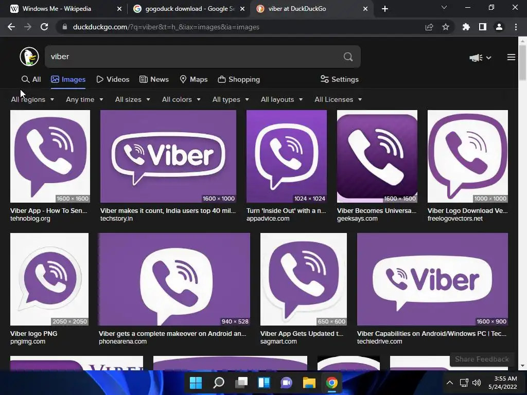Expand the Any time filter
The width and height of the screenshot is (527, 395).
[x=84, y=99]
